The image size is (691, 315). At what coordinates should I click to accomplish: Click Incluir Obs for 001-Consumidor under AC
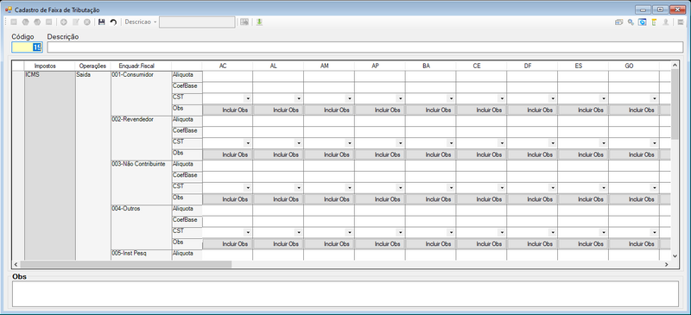pyautogui.click(x=227, y=110)
